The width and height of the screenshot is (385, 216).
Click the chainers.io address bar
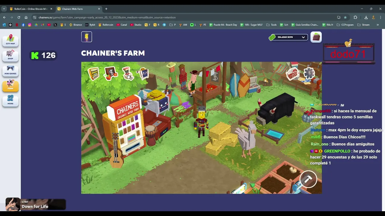coord(183,17)
